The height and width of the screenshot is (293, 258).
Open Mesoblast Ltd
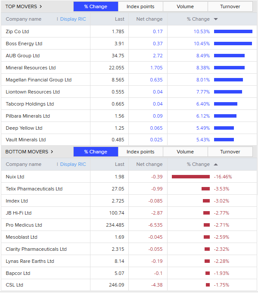(22, 237)
